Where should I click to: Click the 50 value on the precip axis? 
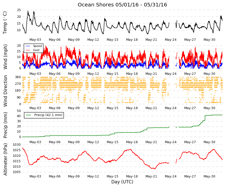[19, 111]
